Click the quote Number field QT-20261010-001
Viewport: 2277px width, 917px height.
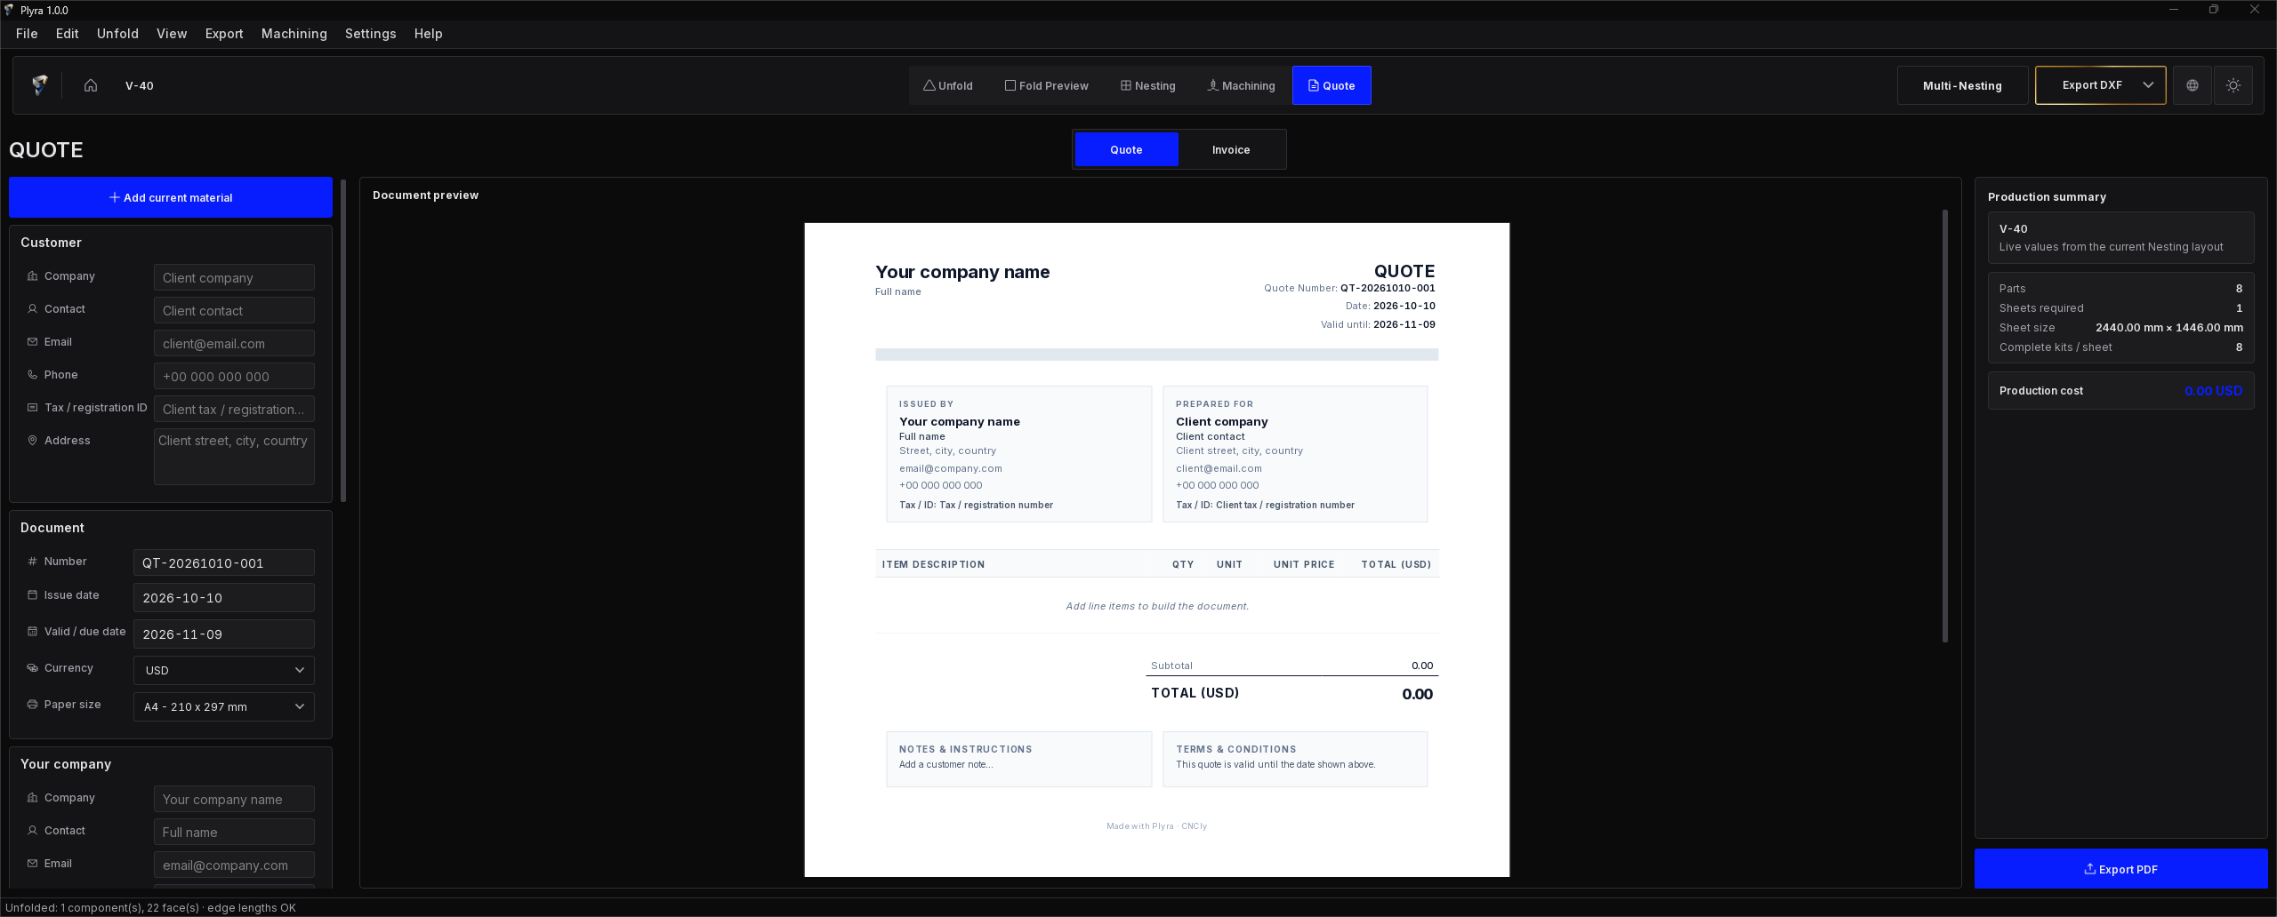[224, 562]
